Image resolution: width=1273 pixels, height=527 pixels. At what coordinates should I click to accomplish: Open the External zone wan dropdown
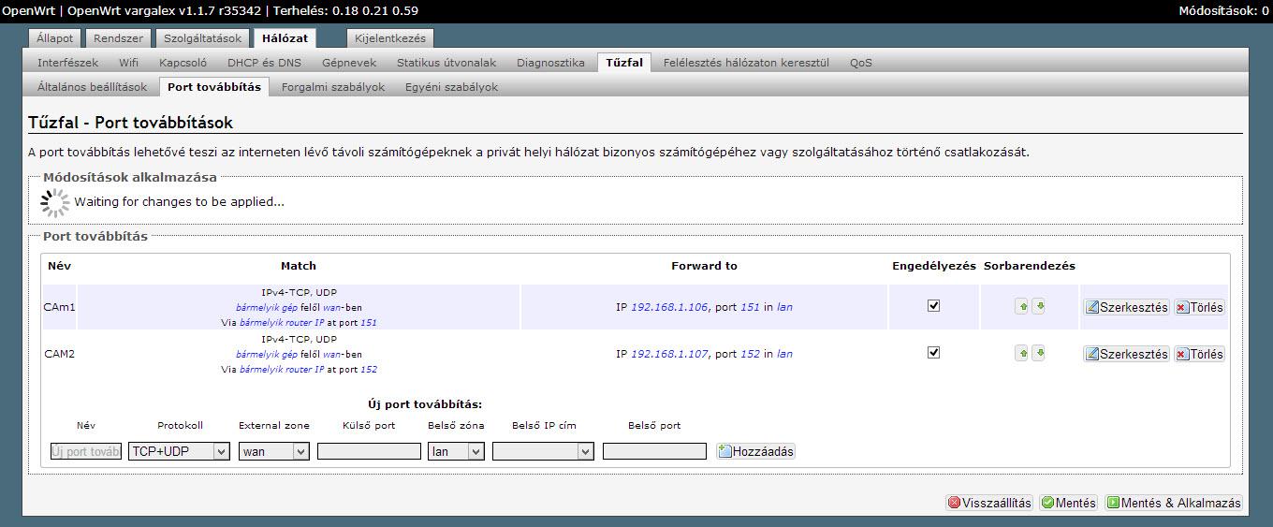274,451
